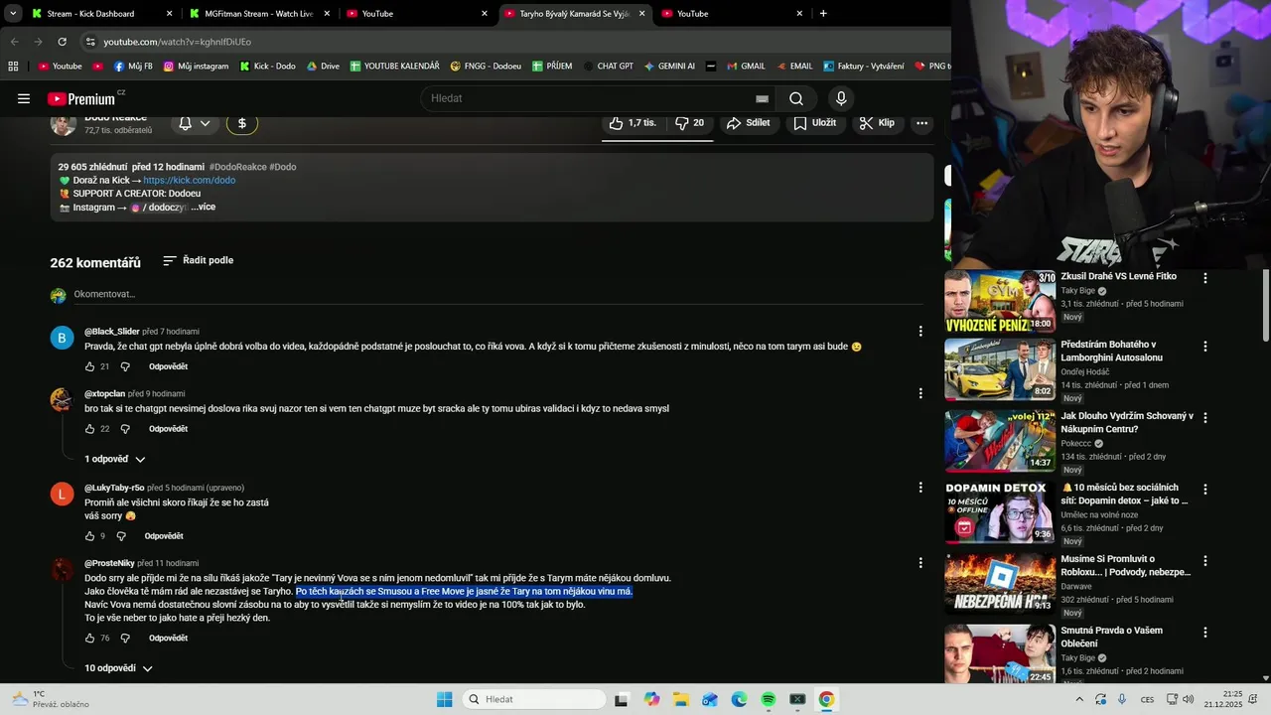This screenshot has width=1271, height=715.
Task: Switch to the last YouTube tab
Action: coord(732,14)
